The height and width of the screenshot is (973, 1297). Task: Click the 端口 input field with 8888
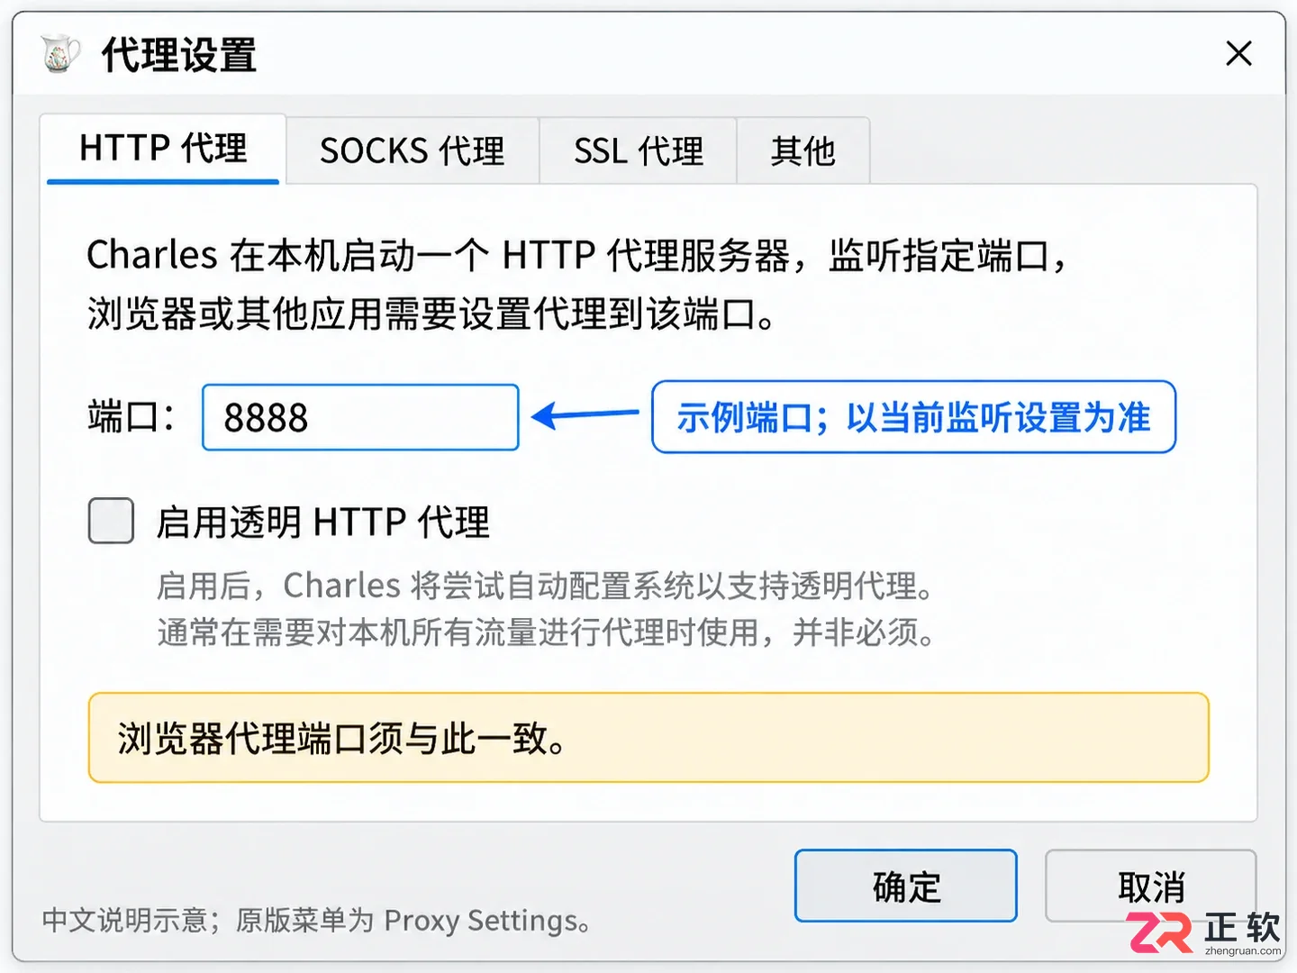click(360, 417)
